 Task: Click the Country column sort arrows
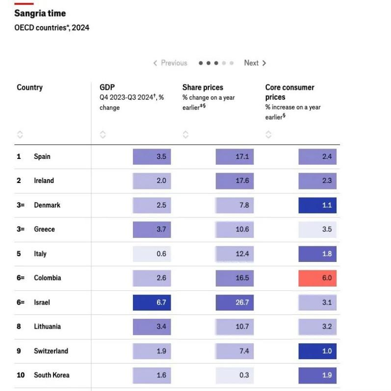20,134
